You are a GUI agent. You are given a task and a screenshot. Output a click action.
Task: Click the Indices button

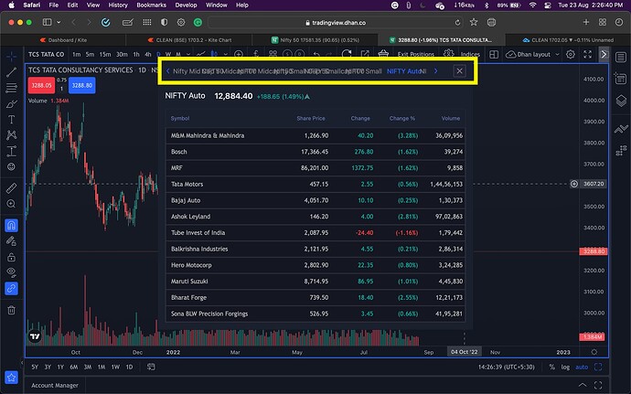pyautogui.click(x=470, y=54)
